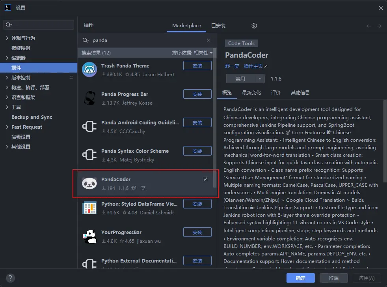The width and height of the screenshot is (387, 287).
Task: Click the 确定 button
Action: click(300, 278)
